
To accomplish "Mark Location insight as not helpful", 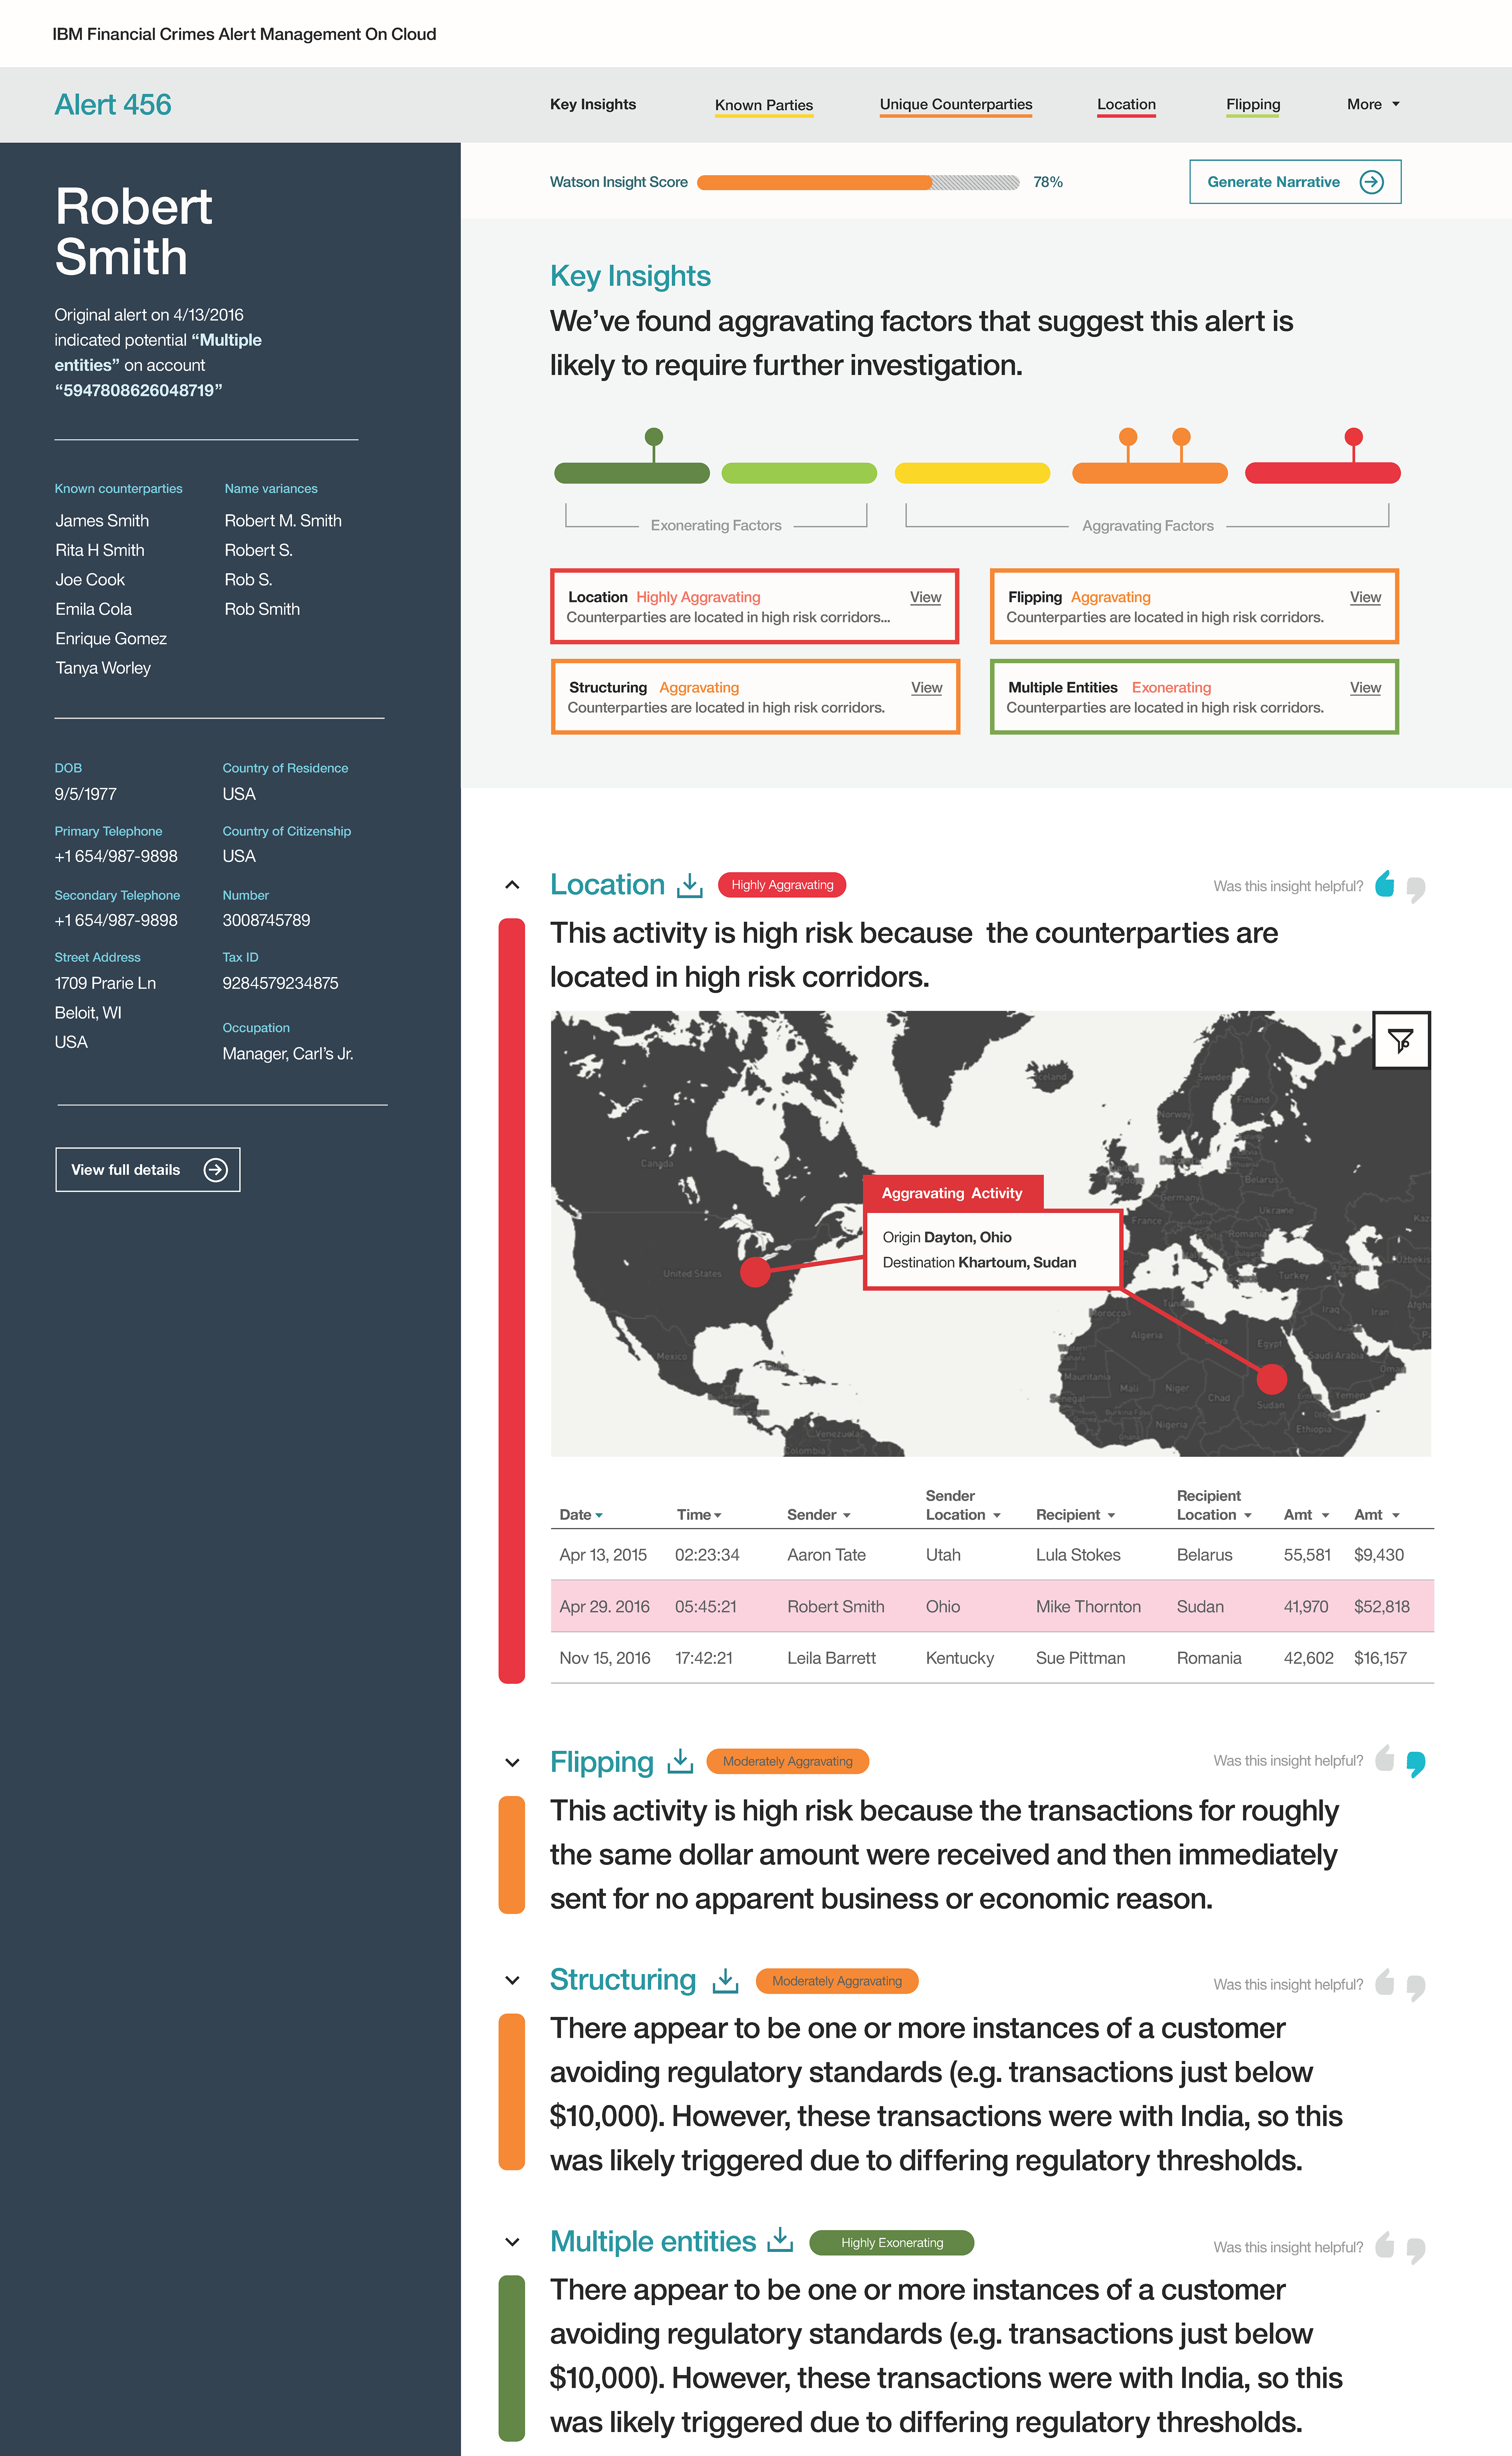I will pos(1416,890).
